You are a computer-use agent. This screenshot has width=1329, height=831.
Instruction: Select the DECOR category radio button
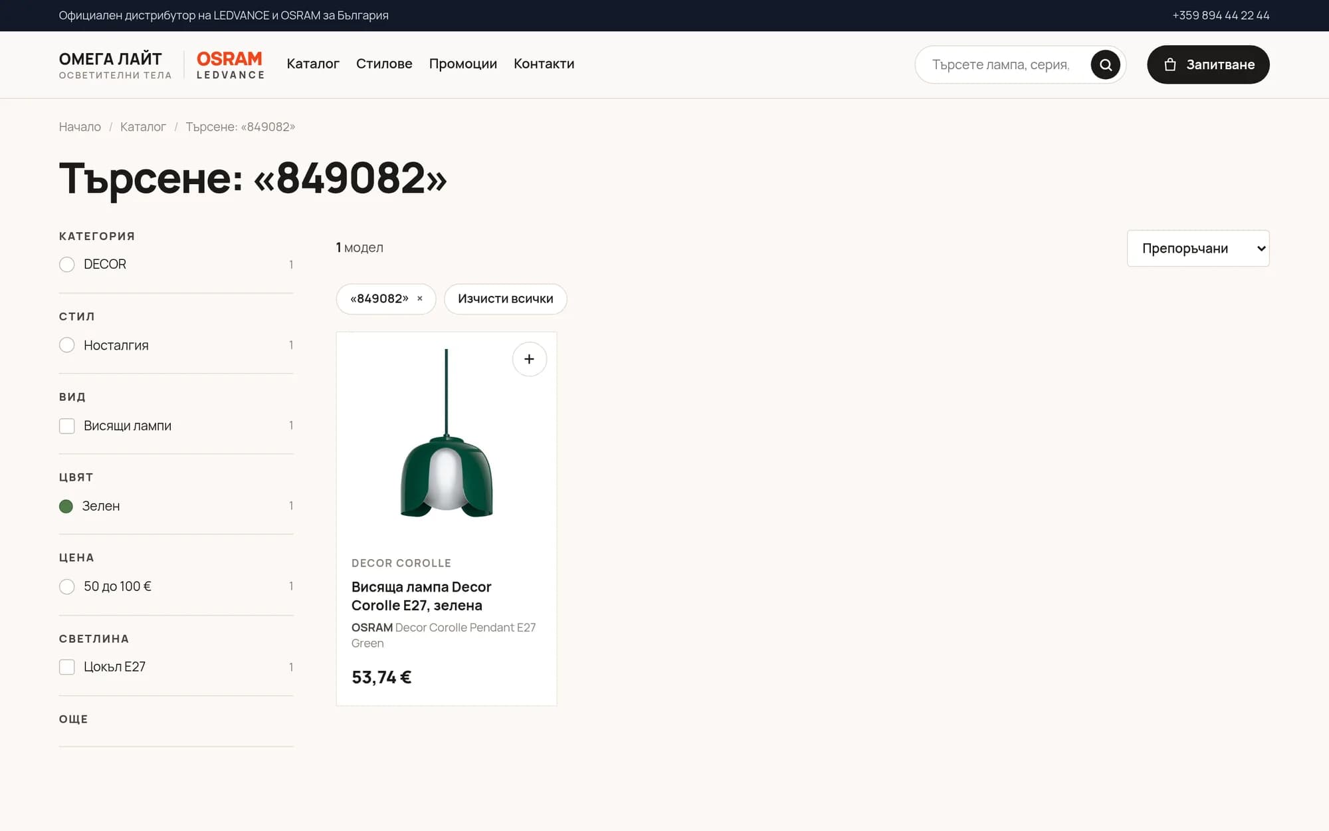point(67,265)
